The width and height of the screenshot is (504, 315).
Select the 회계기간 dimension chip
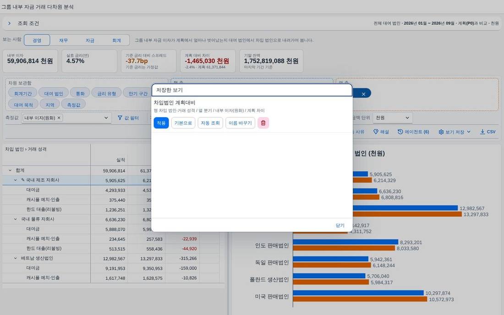23,93
